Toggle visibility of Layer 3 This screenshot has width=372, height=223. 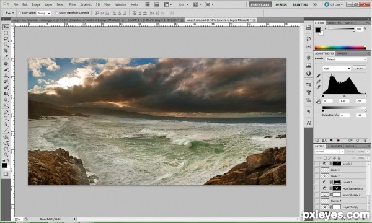click(x=316, y=170)
